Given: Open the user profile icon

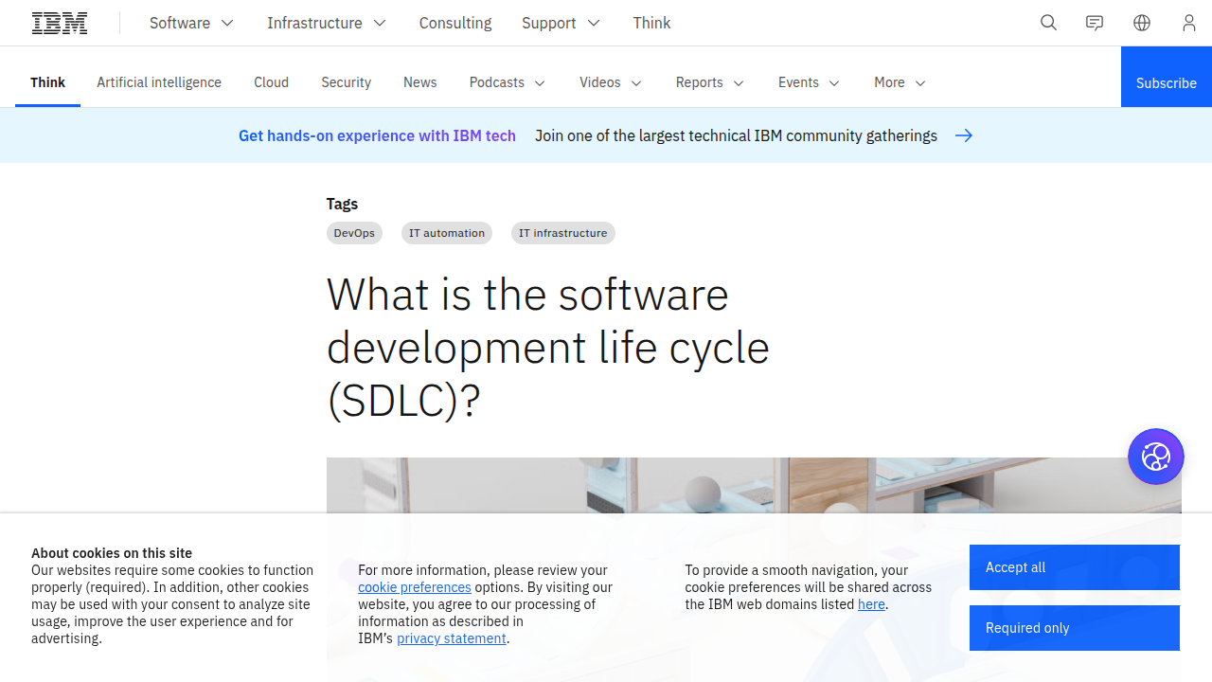Looking at the screenshot, I should (x=1189, y=23).
